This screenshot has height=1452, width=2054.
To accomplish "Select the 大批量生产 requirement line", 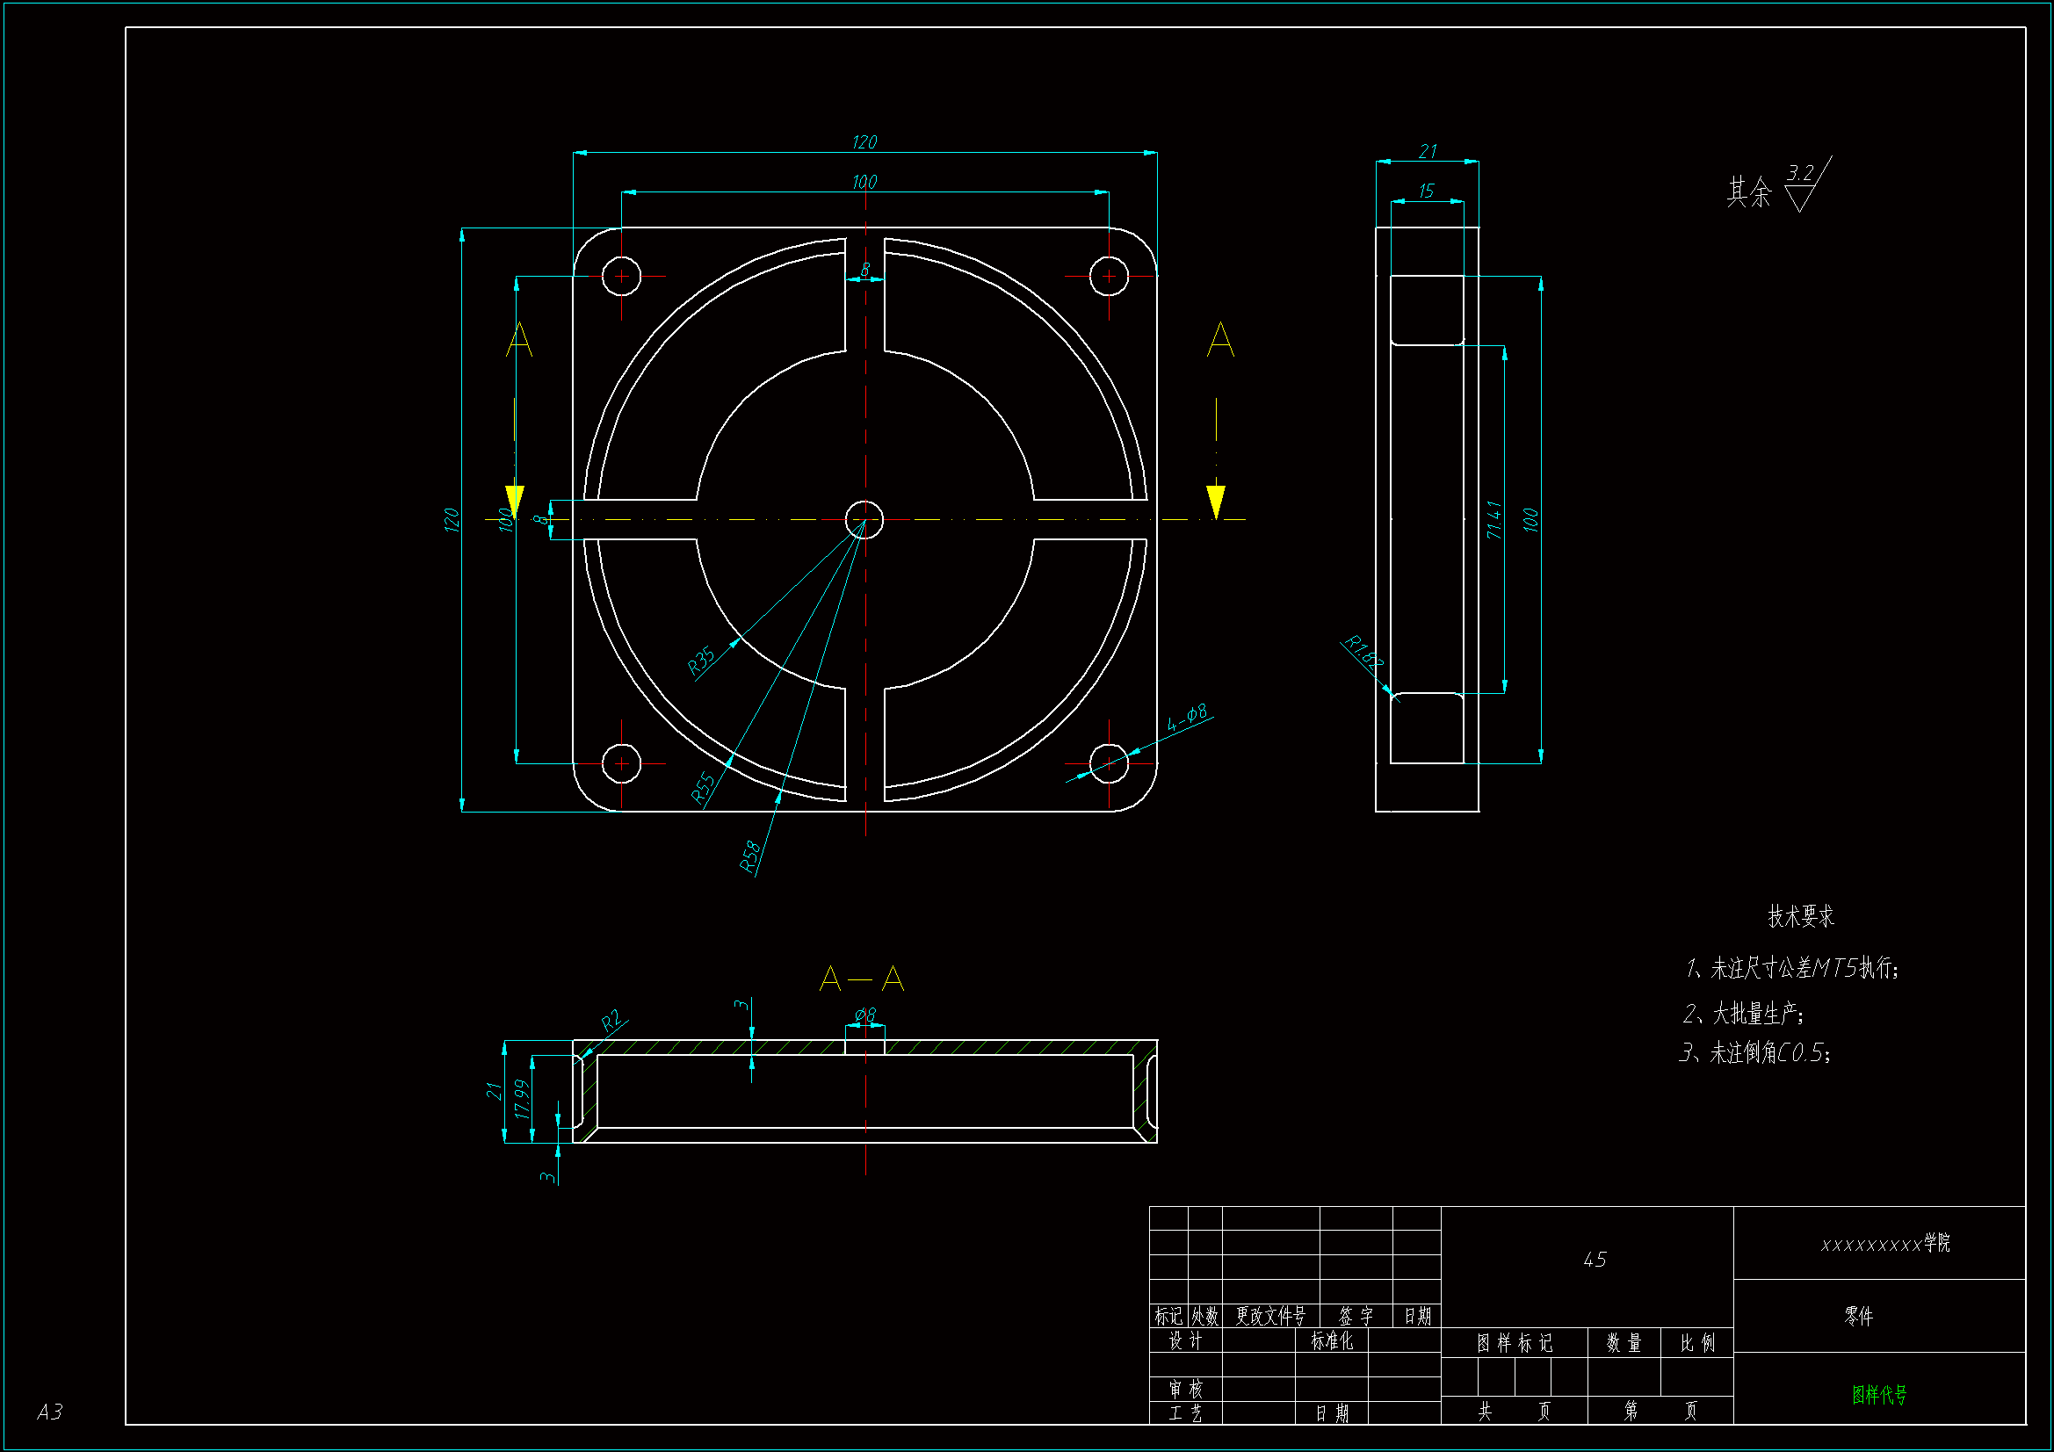I will [1743, 1014].
